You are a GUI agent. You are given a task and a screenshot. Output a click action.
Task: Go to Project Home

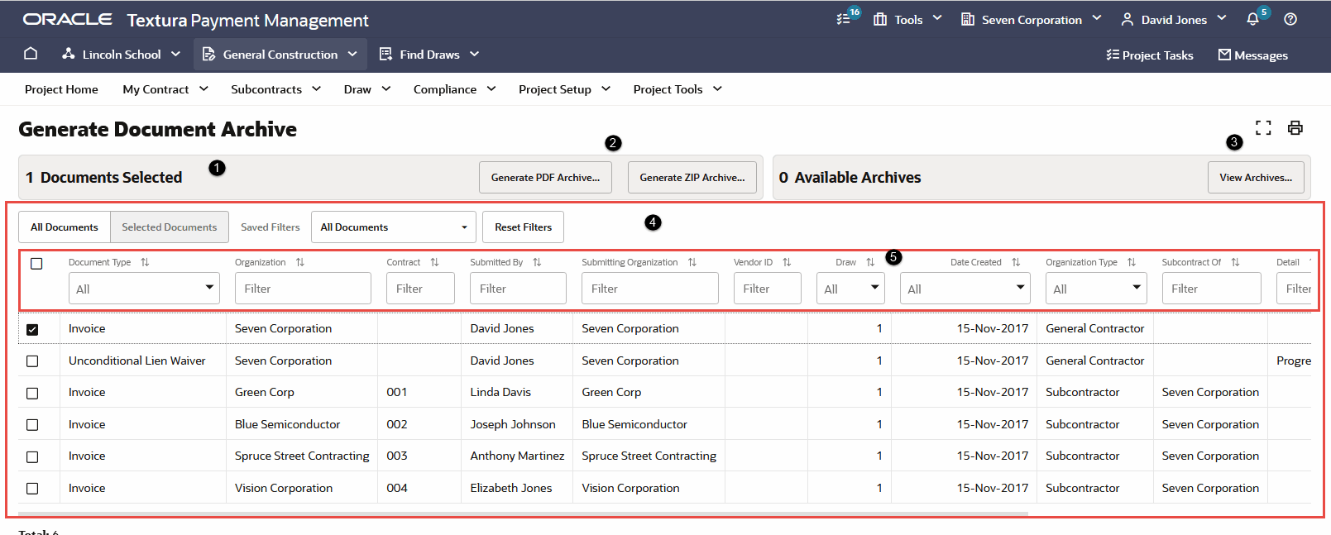coord(61,89)
